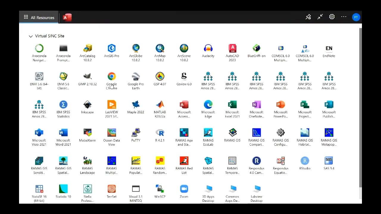Viewport: 381px width, 214px height.
Task: Start MobaXterm
Action: pos(88,136)
